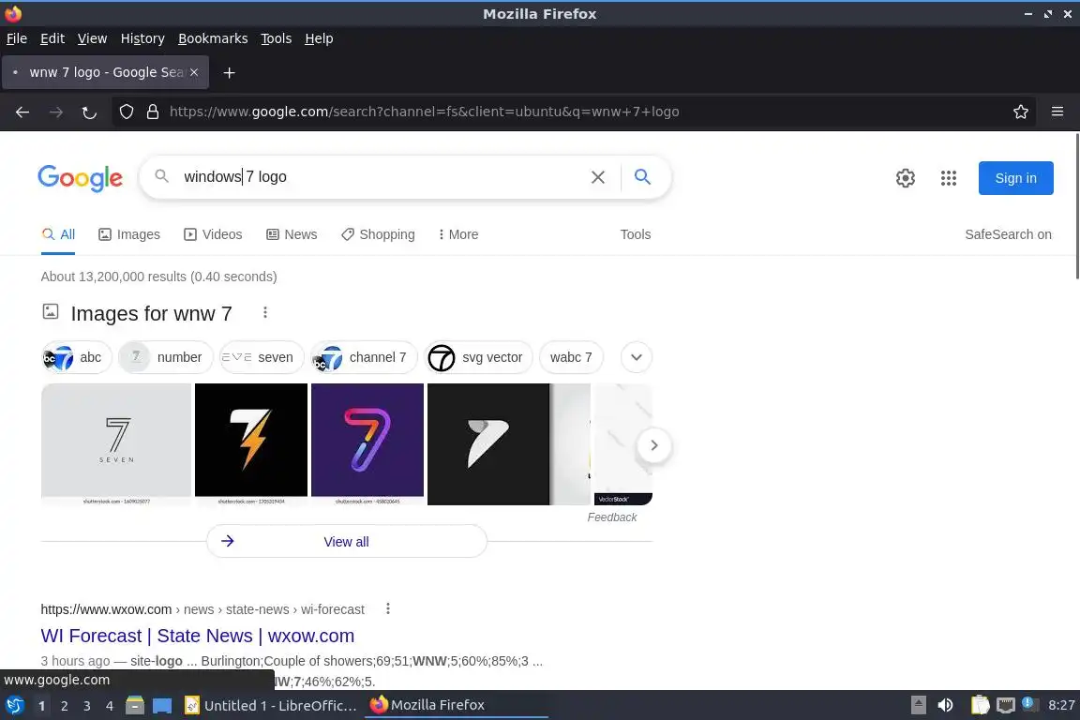This screenshot has height=720, width=1080.
Task: Filter images by number chip
Action: (165, 357)
